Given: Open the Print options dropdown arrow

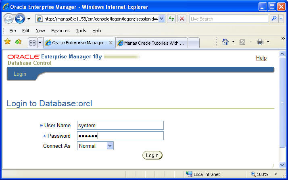Looking at the screenshot, I should click(268, 42).
